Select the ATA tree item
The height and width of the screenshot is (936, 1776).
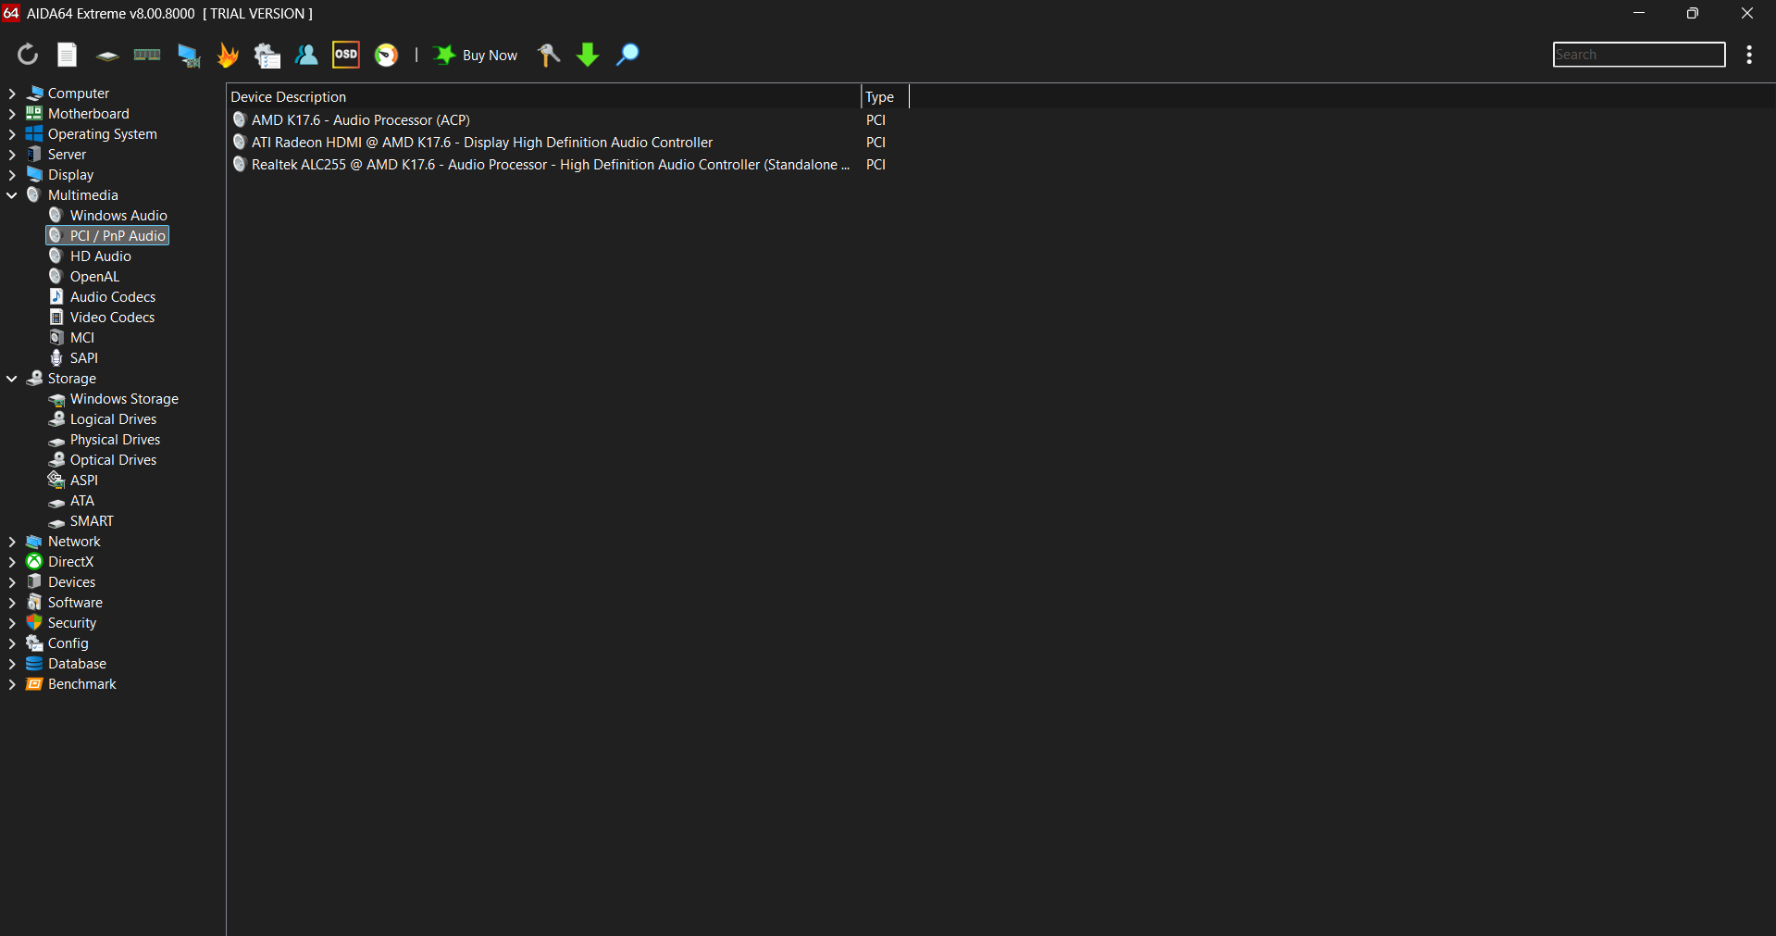point(82,501)
